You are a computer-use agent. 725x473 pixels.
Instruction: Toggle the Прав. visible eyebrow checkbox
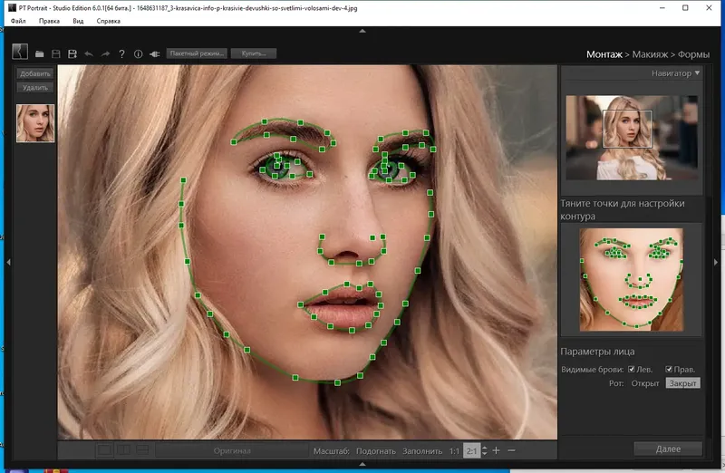(x=669, y=369)
